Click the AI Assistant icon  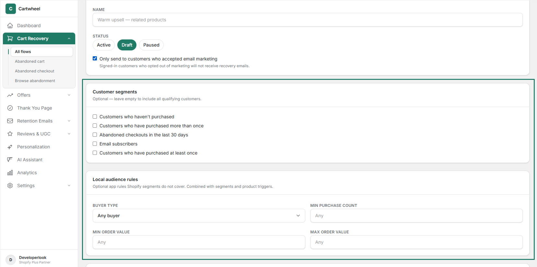click(x=10, y=160)
